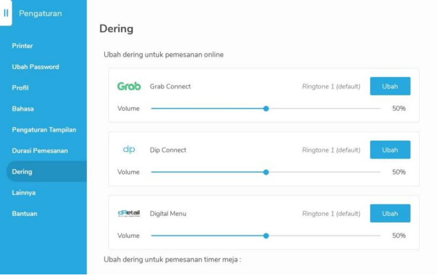Select Bahasa in the sidebar
This screenshot has width=437, height=275.
click(x=23, y=109)
